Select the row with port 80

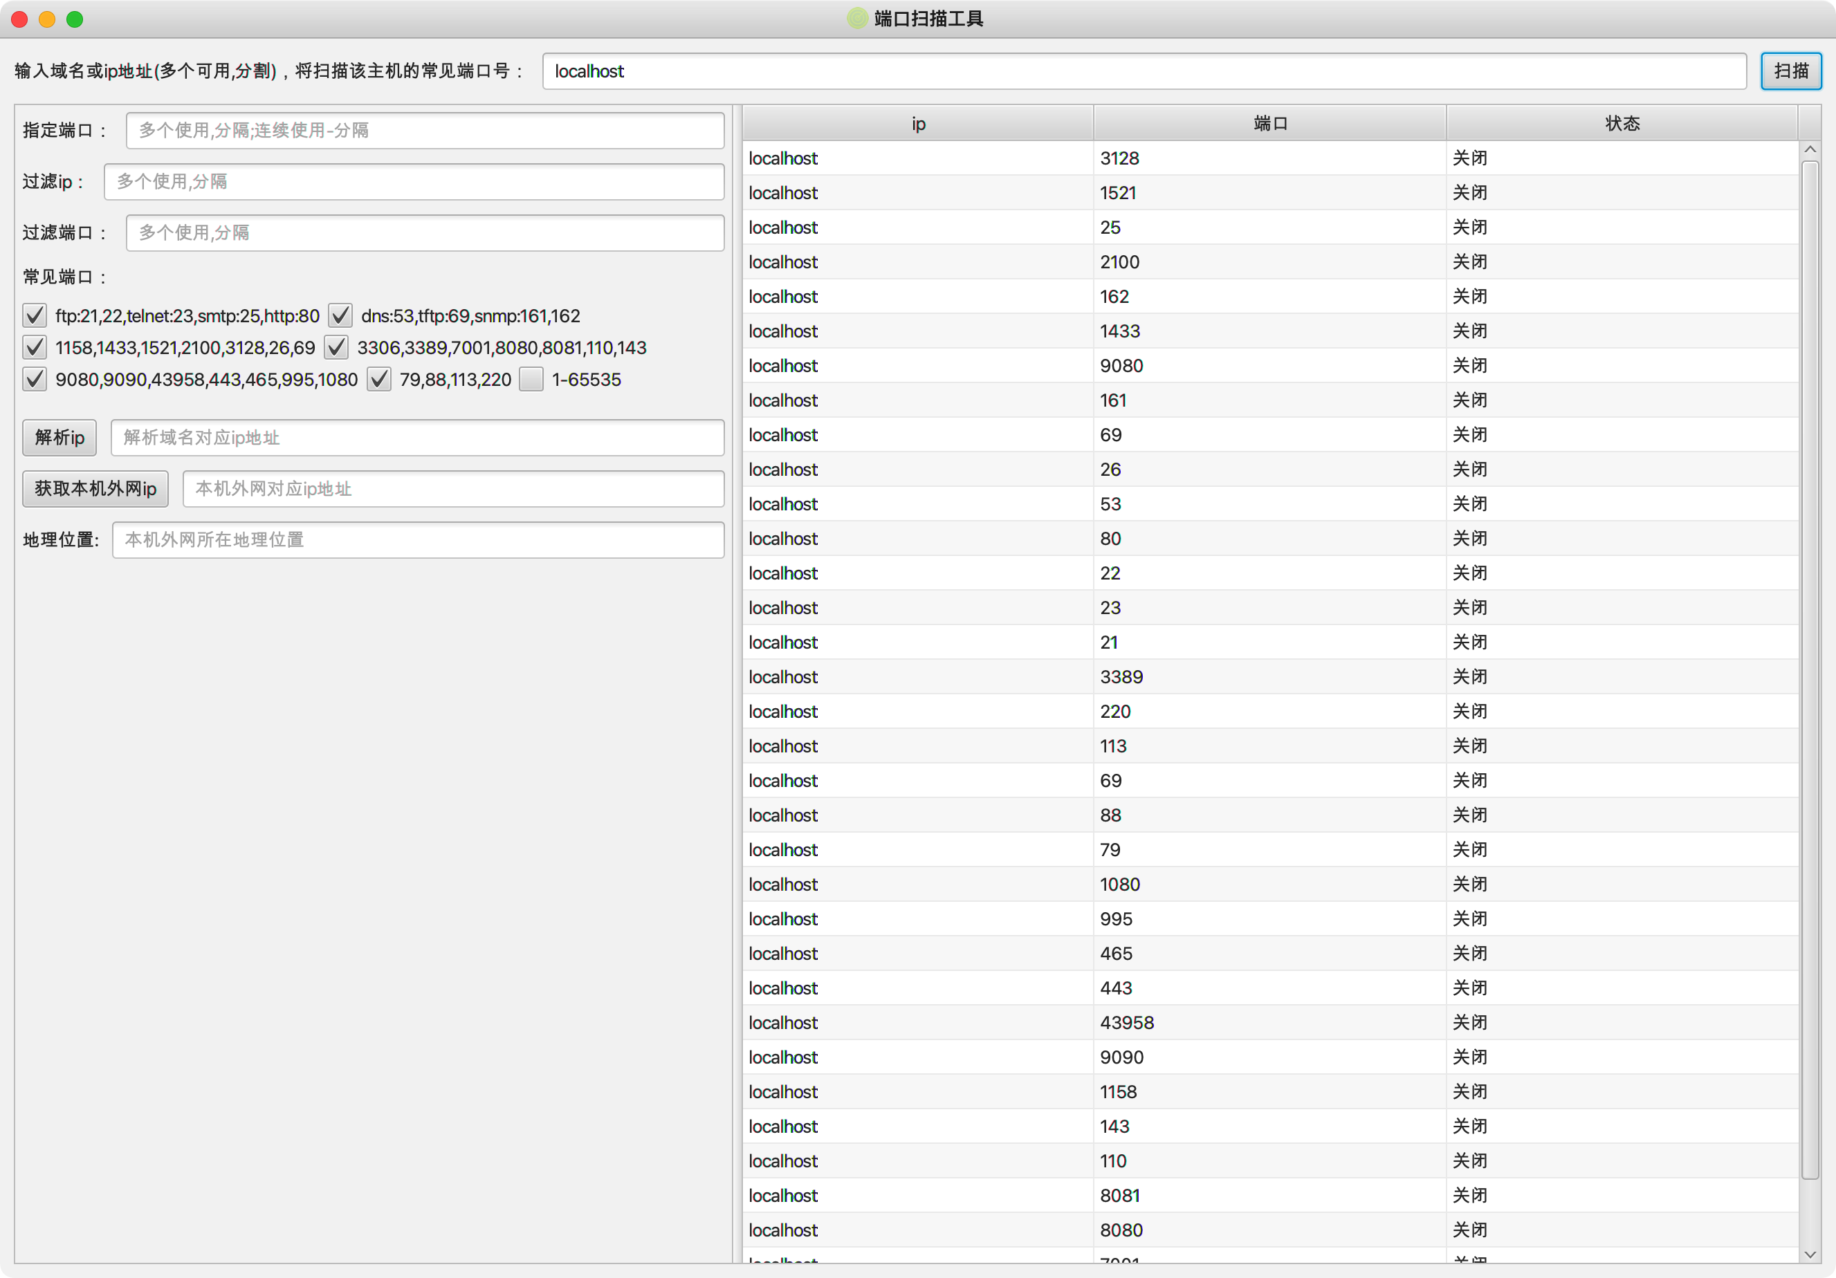tap(1270, 539)
